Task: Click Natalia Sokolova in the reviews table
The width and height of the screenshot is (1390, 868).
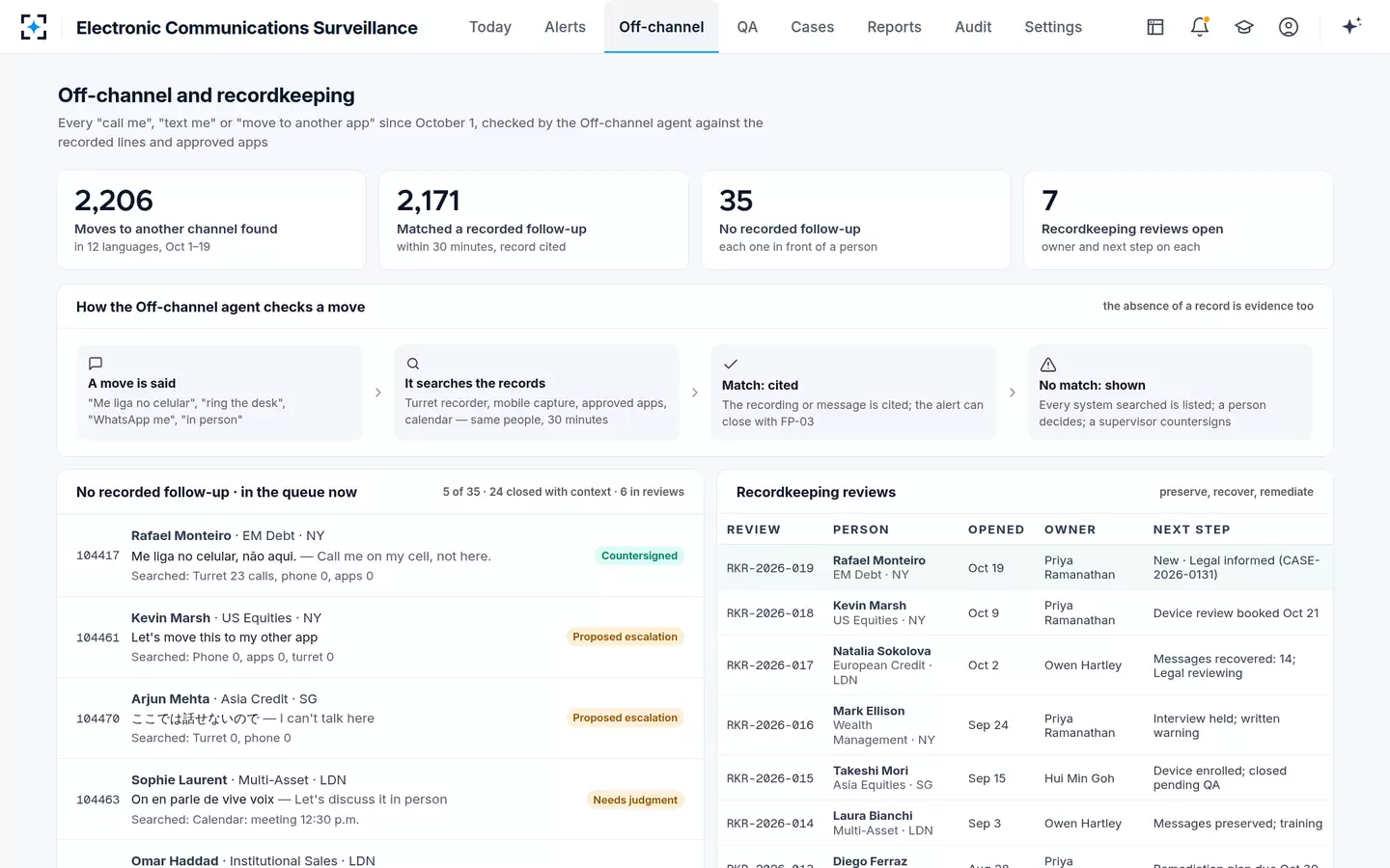Action: [882, 651]
